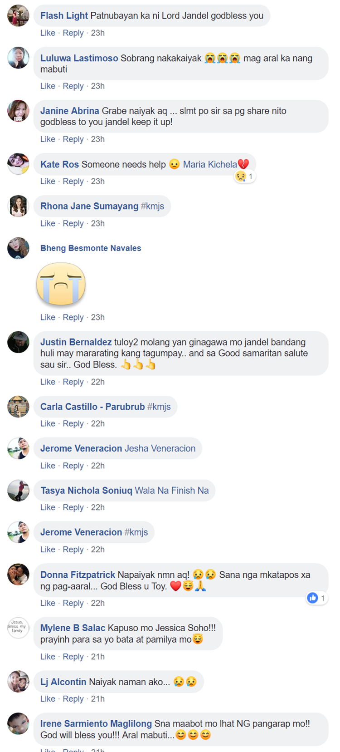Click Mylene B Salac's profile picture
340x752 pixels.
click(x=18, y=628)
